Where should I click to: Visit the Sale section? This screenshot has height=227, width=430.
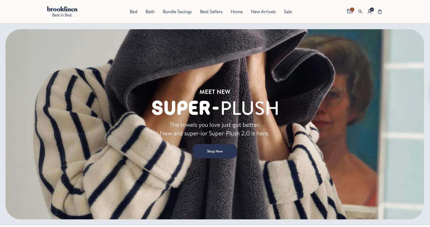(288, 12)
